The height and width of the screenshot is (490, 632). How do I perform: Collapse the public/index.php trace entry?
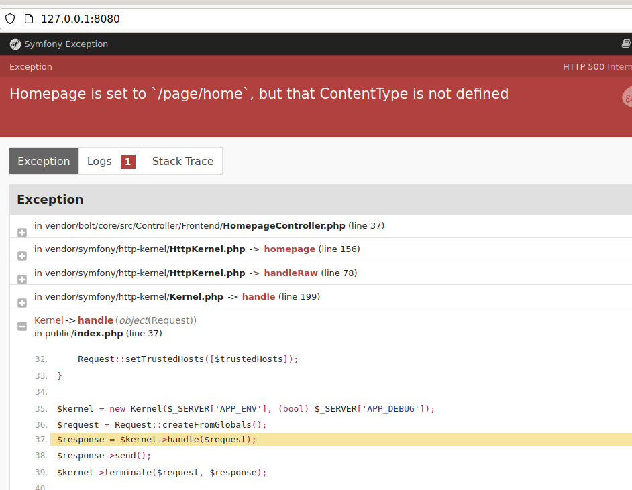22,326
